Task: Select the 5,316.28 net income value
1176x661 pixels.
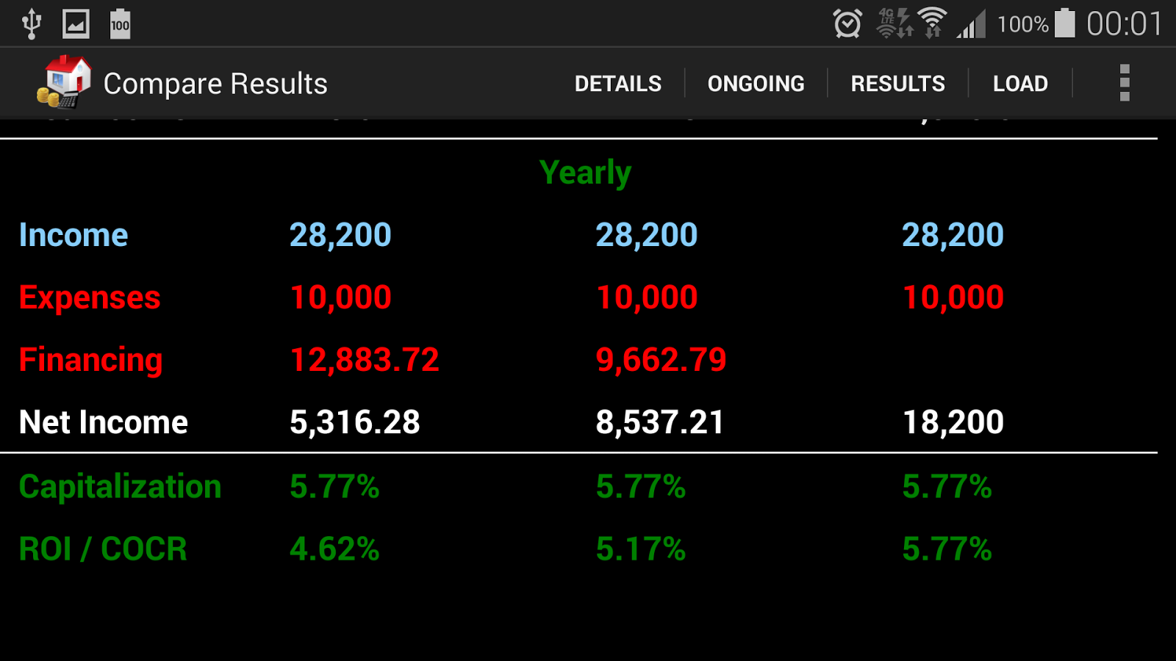Action: [x=355, y=422]
